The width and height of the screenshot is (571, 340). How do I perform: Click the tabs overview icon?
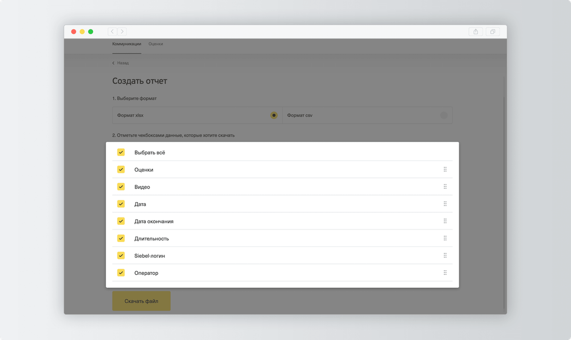click(x=493, y=32)
